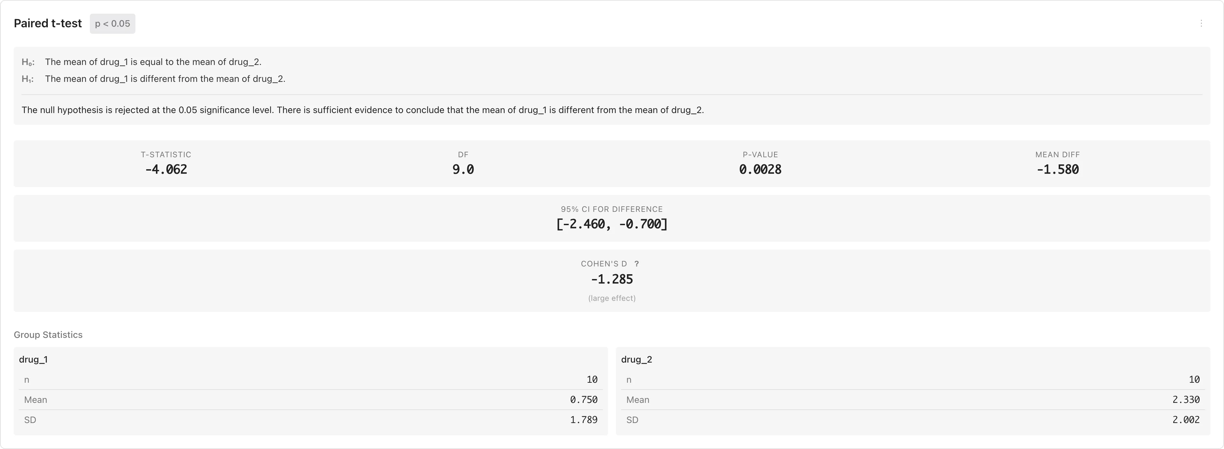This screenshot has height=449, width=1224.
Task: Click the alternative hypothesis H₁ statement
Action: coord(165,79)
